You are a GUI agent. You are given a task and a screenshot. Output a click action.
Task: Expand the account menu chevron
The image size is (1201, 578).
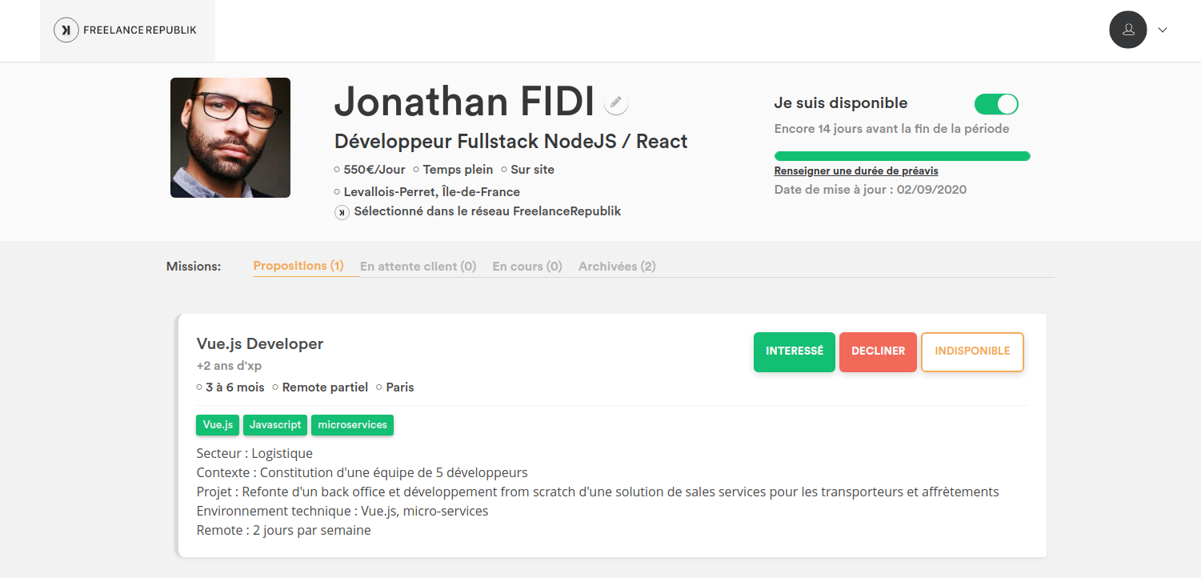click(1163, 30)
